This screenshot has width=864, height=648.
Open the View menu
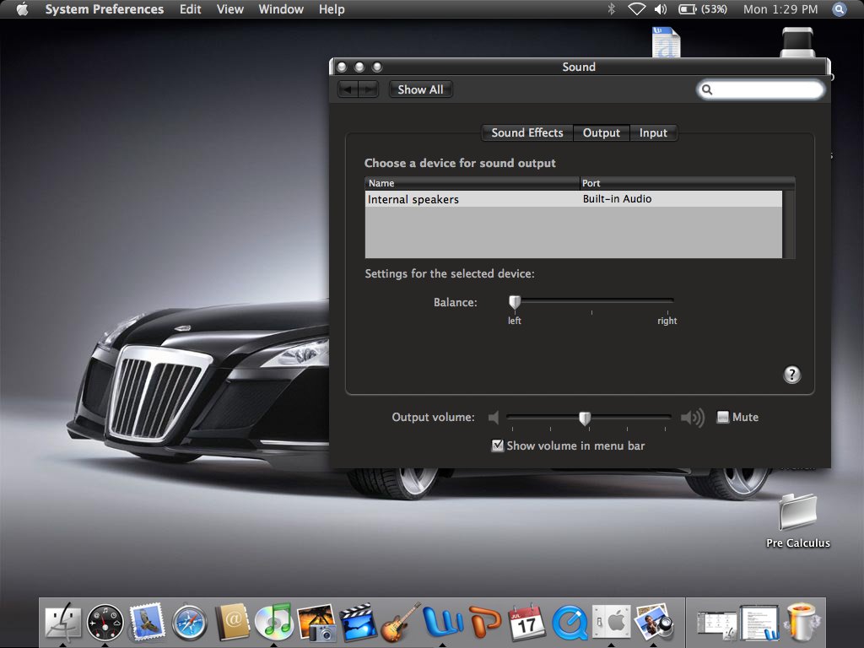coord(229,9)
